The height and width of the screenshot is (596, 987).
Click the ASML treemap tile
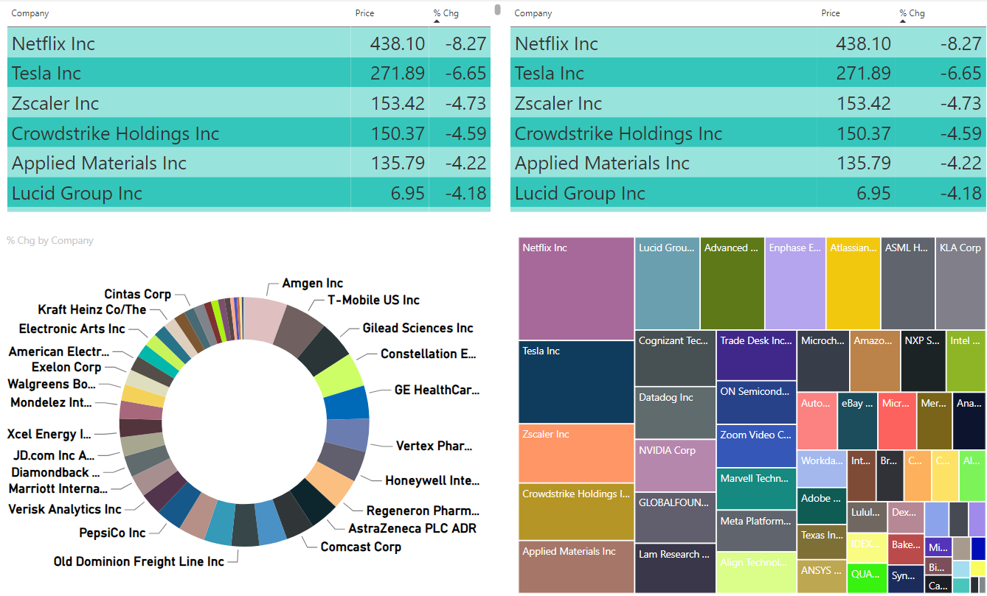point(908,284)
